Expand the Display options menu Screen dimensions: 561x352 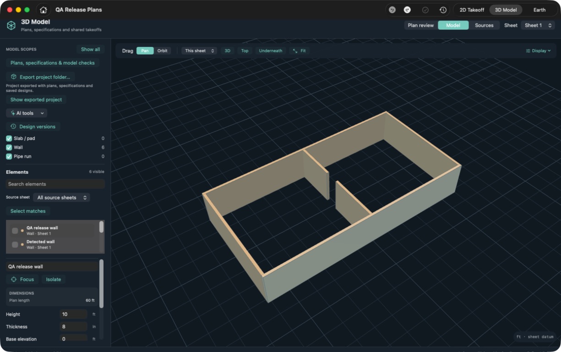[538, 51]
